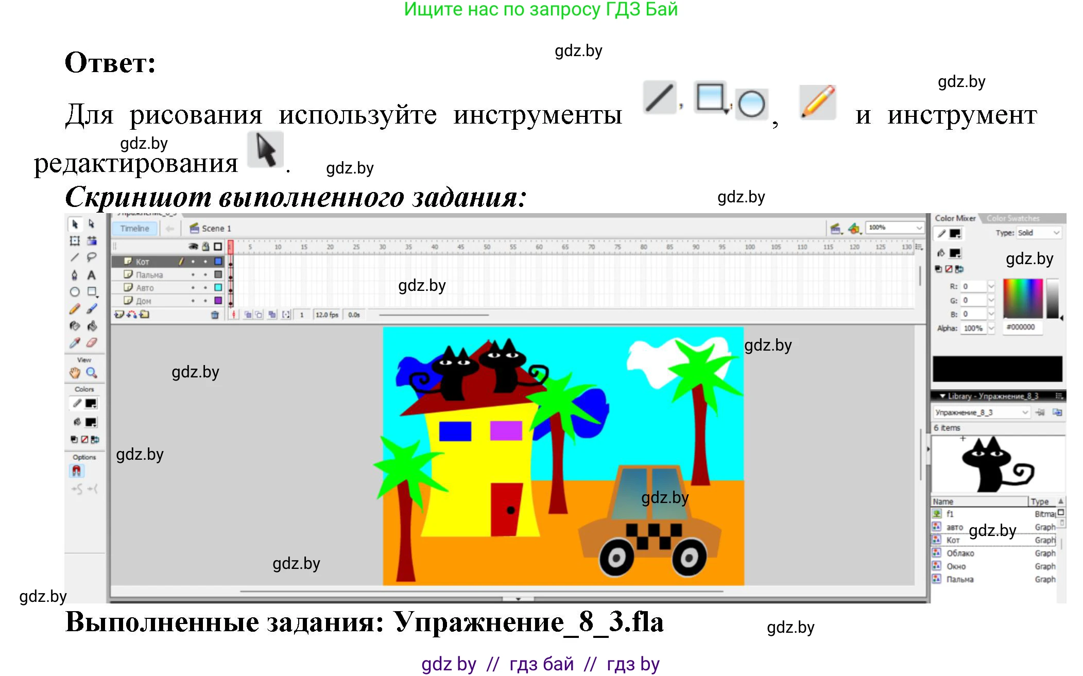Click the Timeline tab button
Image resolution: width=1083 pixels, height=676 pixels.
134,228
